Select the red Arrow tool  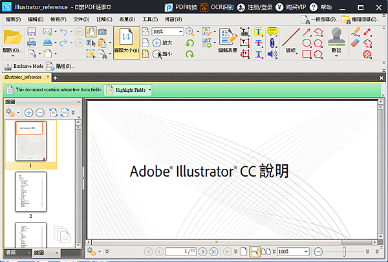[x=307, y=32]
